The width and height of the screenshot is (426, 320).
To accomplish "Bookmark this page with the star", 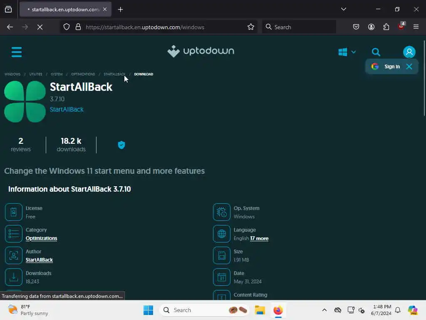I will pos(251,27).
